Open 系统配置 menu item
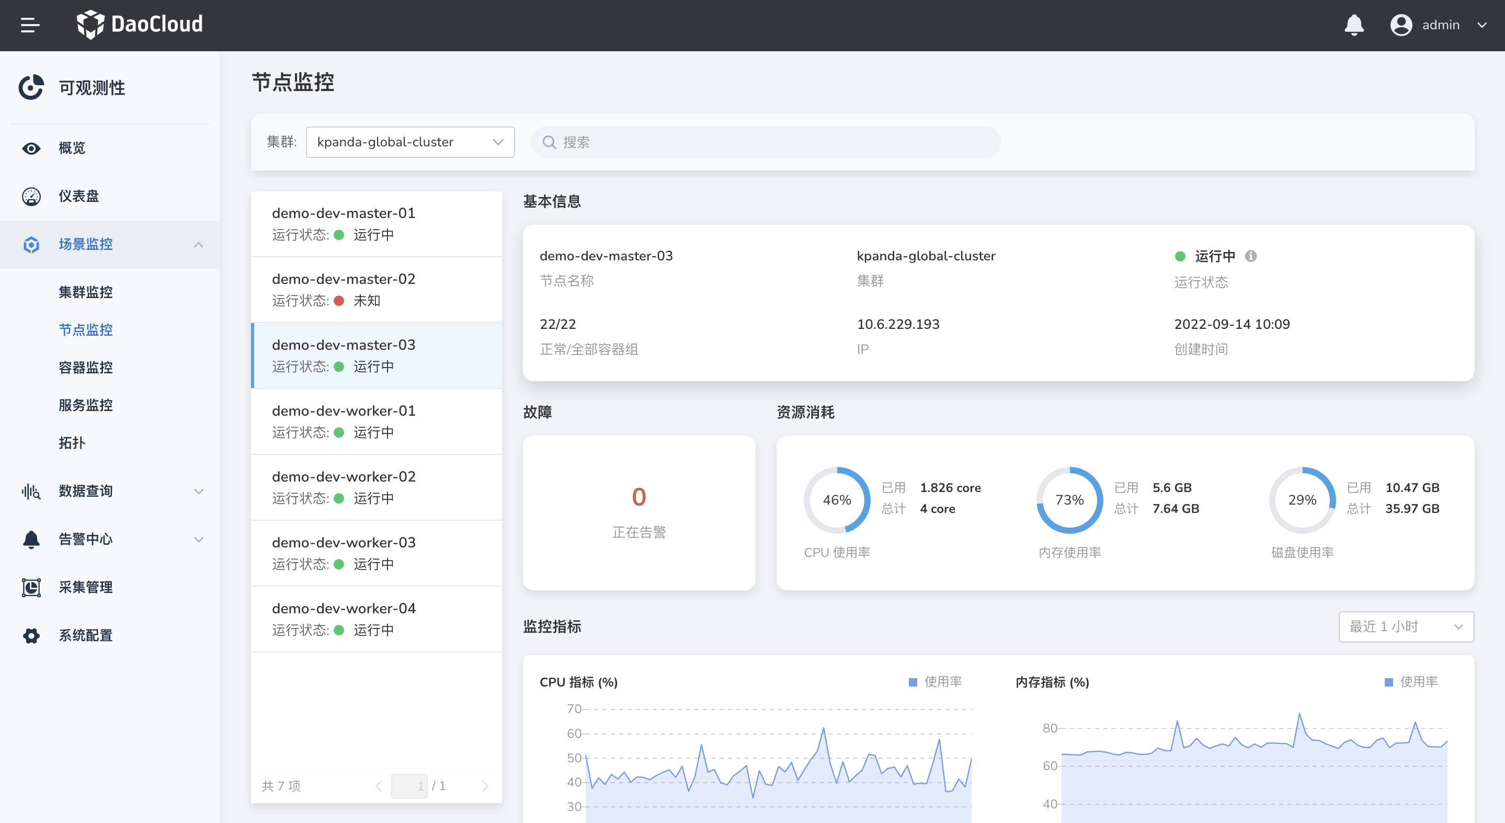The height and width of the screenshot is (823, 1505). [110, 635]
